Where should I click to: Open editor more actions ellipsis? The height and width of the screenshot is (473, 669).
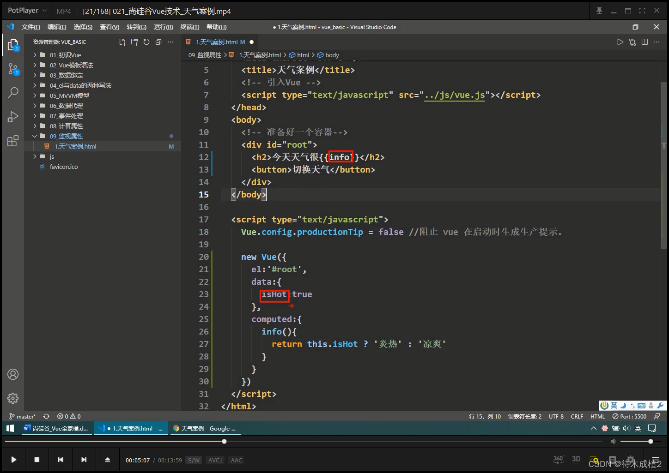pyautogui.click(x=657, y=42)
